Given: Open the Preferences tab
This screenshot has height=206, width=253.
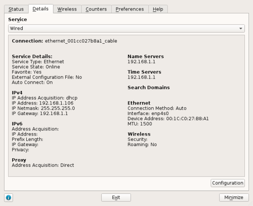Looking at the screenshot, I should click(129, 9).
